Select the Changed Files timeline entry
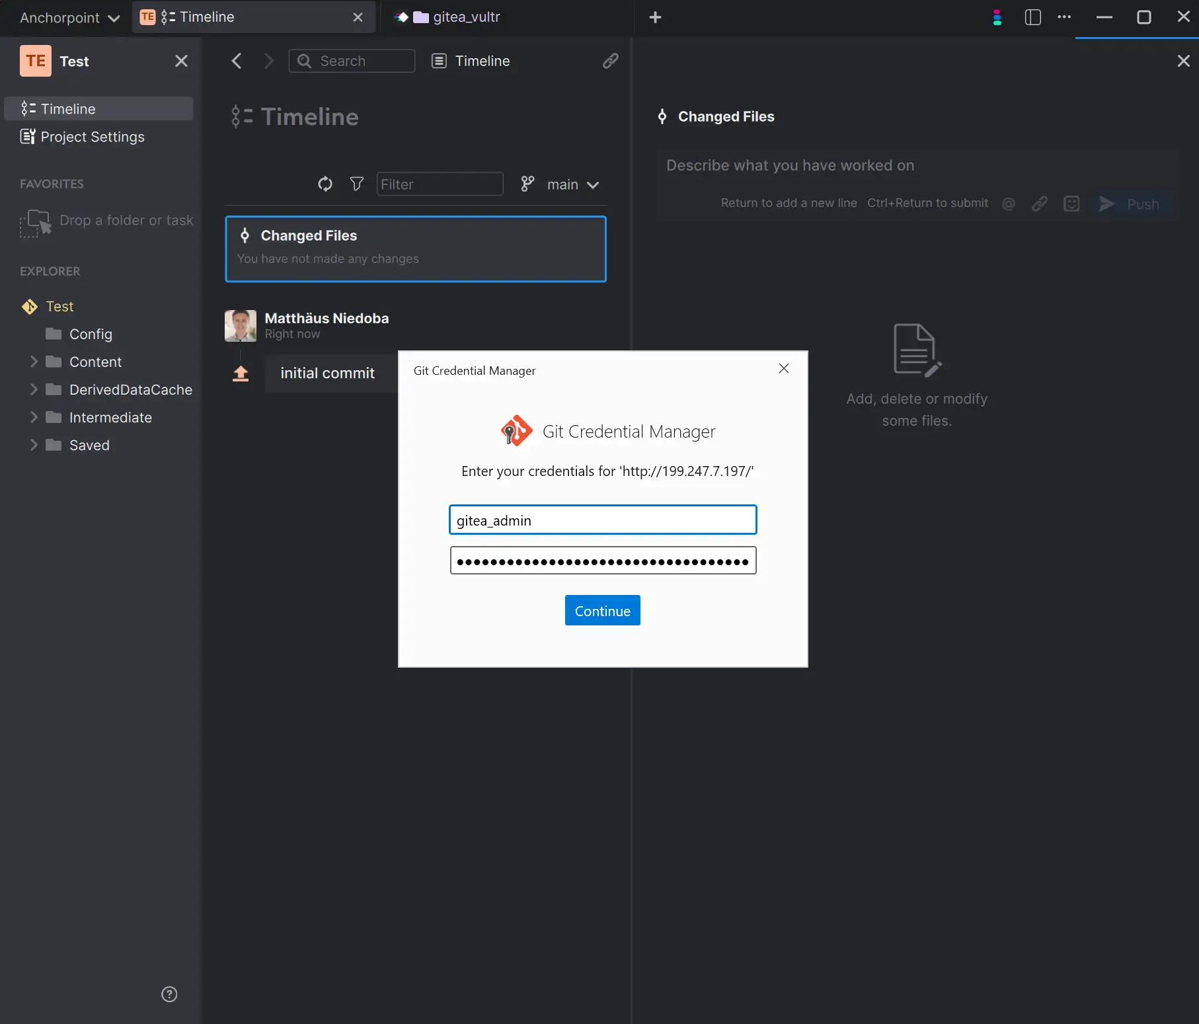 (x=416, y=249)
